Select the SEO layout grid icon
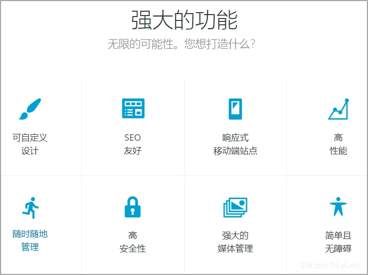Viewport: 368px width, 275px height. coord(133,108)
